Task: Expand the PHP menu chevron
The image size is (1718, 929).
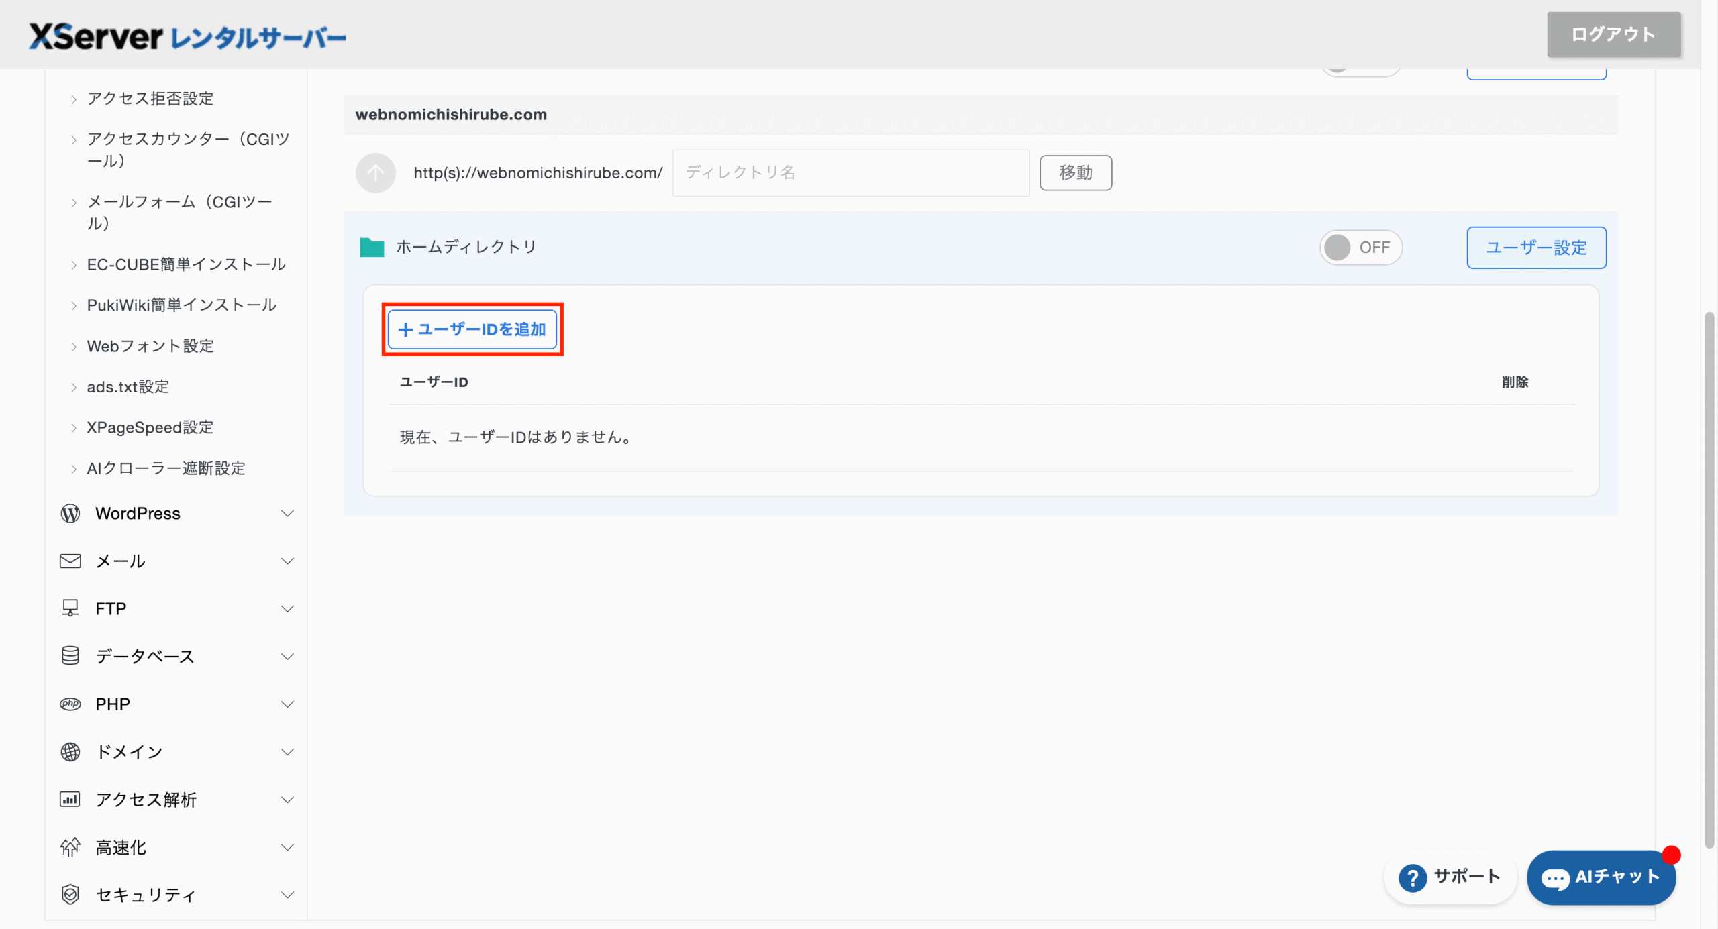Action: [x=287, y=704]
